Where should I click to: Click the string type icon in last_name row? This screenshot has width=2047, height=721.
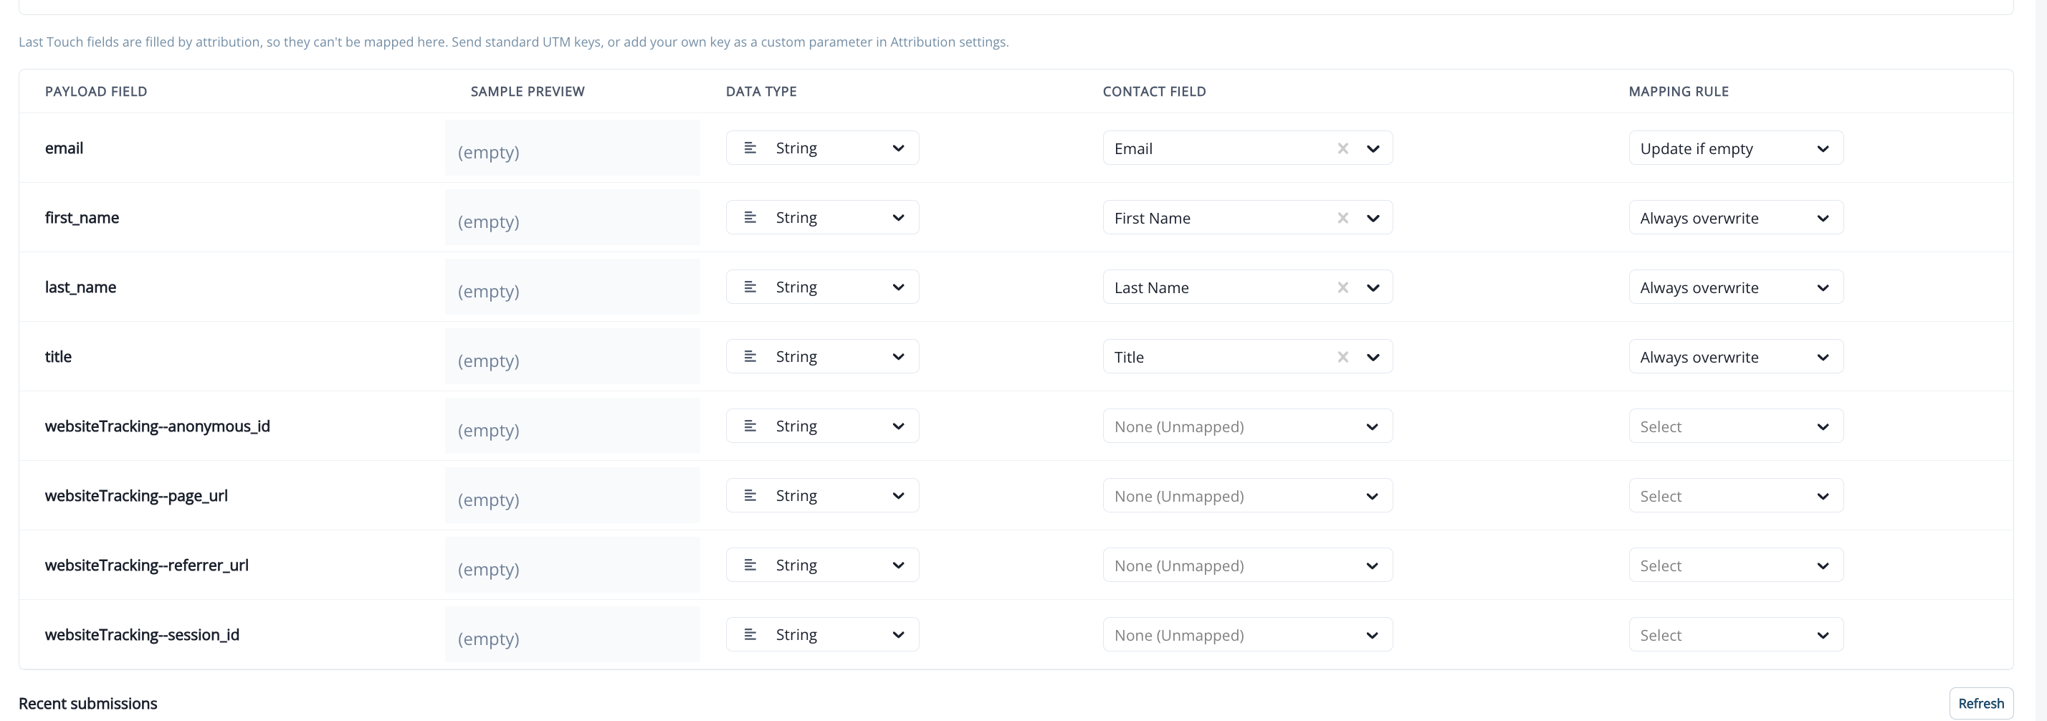click(750, 287)
